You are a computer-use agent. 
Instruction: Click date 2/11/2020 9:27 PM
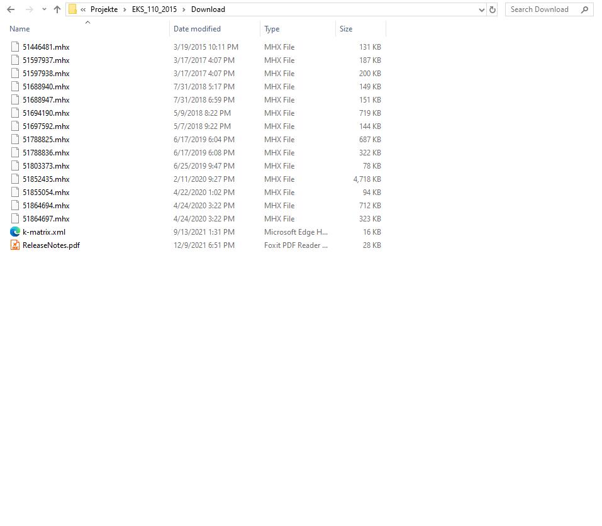[204, 179]
